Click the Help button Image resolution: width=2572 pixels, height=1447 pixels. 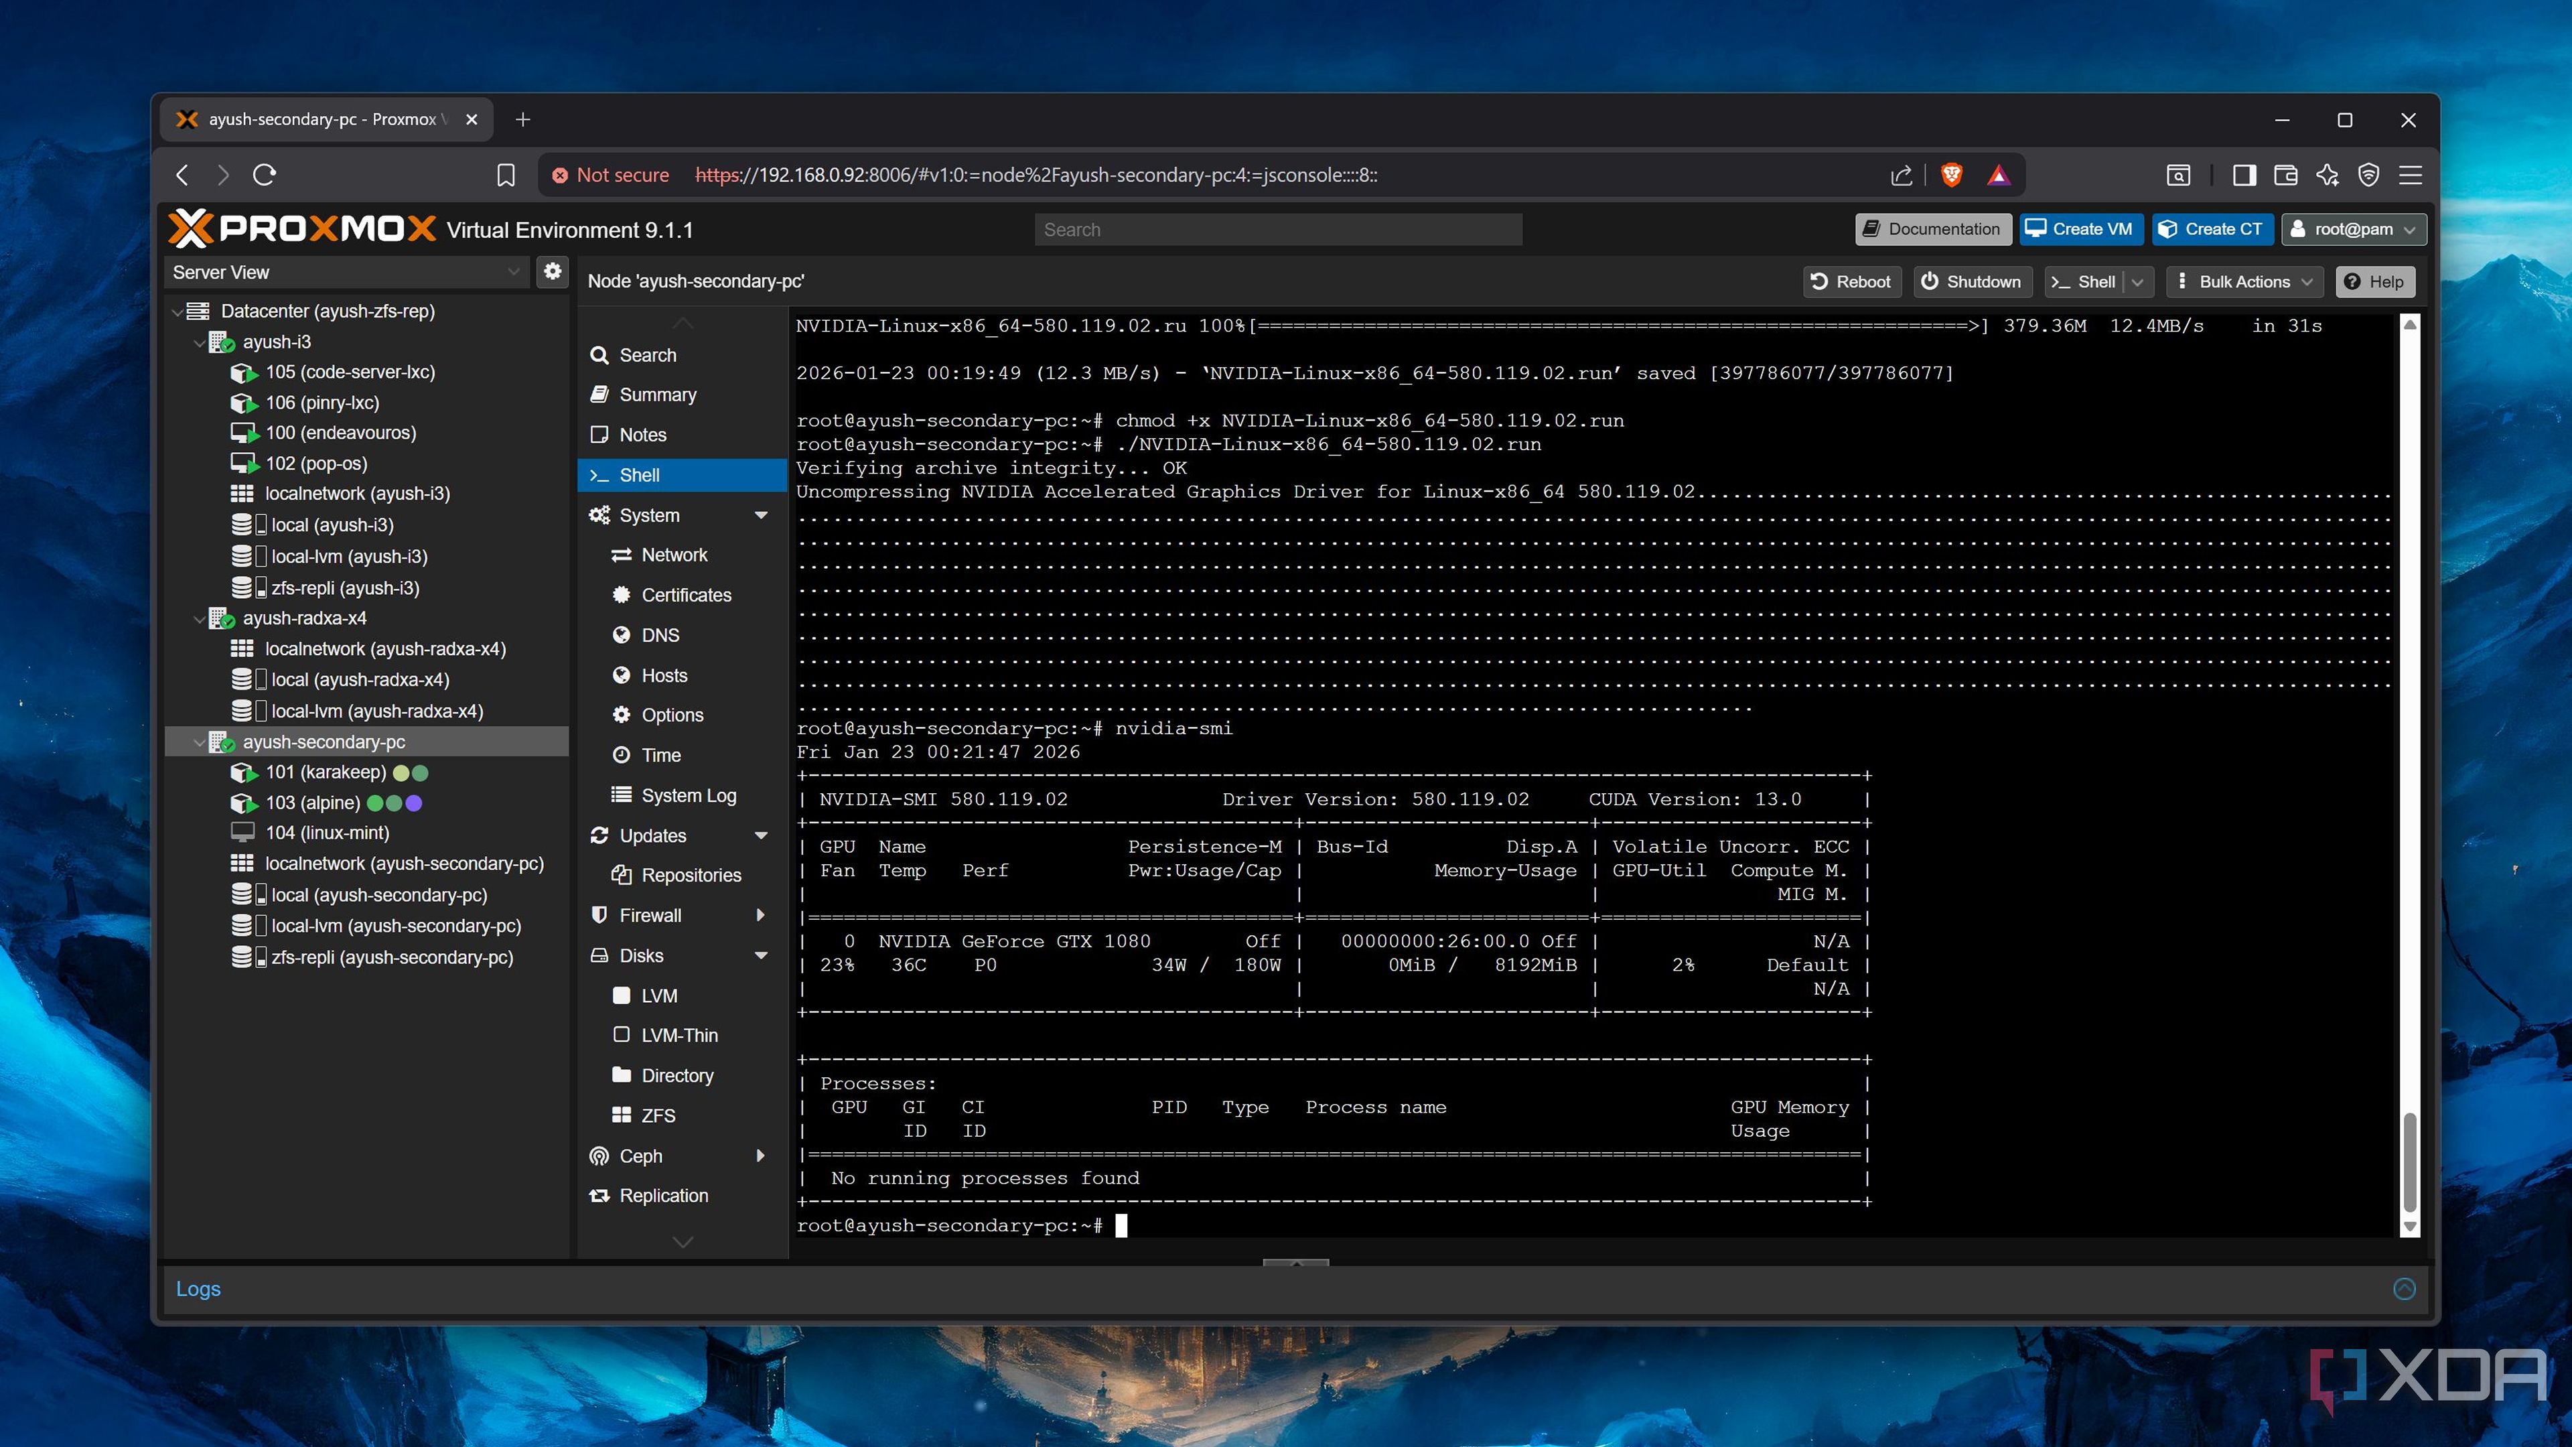pos(2375,281)
